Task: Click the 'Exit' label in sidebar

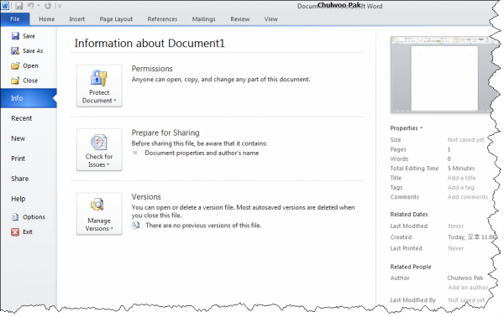Action: point(28,232)
